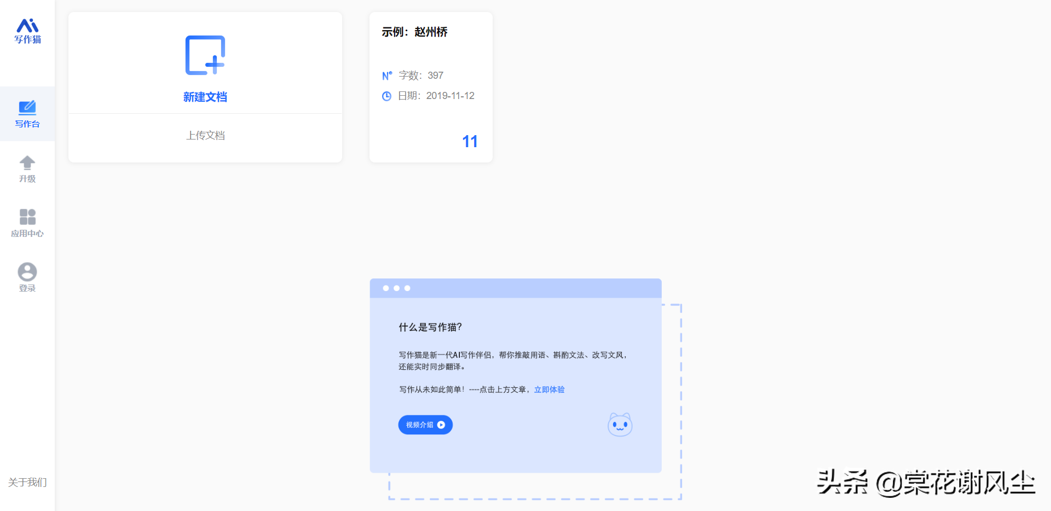Screen dimensions: 1051x511
Task: Click the new document plus icon
Action: click(x=205, y=55)
